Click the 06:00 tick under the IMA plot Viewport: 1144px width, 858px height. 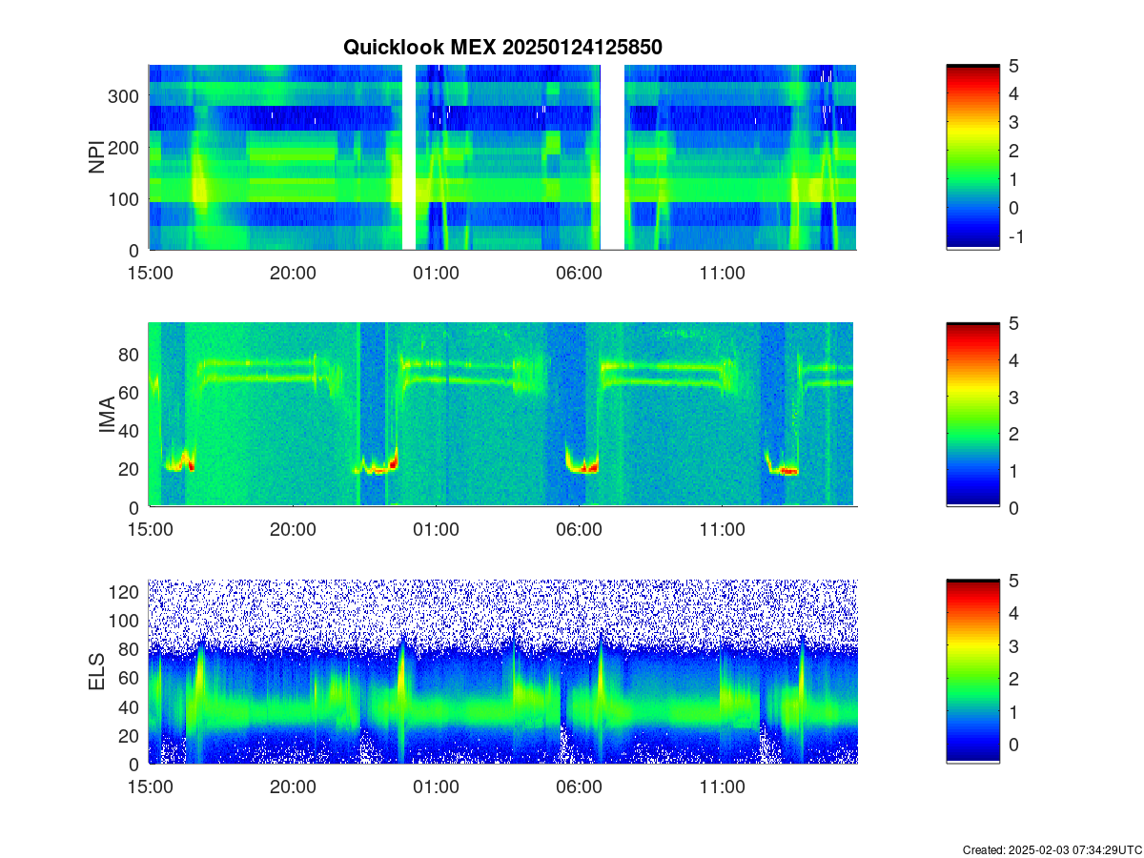(579, 529)
